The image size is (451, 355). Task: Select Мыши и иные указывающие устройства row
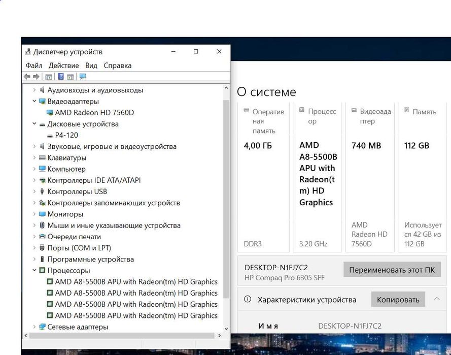pos(114,225)
